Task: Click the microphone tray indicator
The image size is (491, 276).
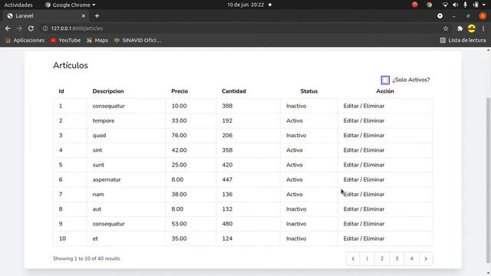Action: pos(466,5)
